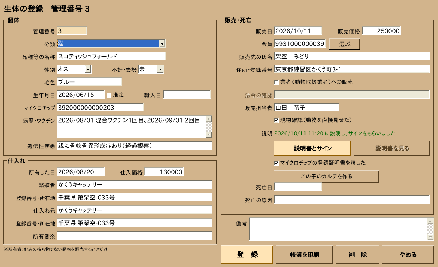The height and width of the screenshot is (267, 438).
Task: Click the ※所有者 footnote text
Action: (55, 249)
